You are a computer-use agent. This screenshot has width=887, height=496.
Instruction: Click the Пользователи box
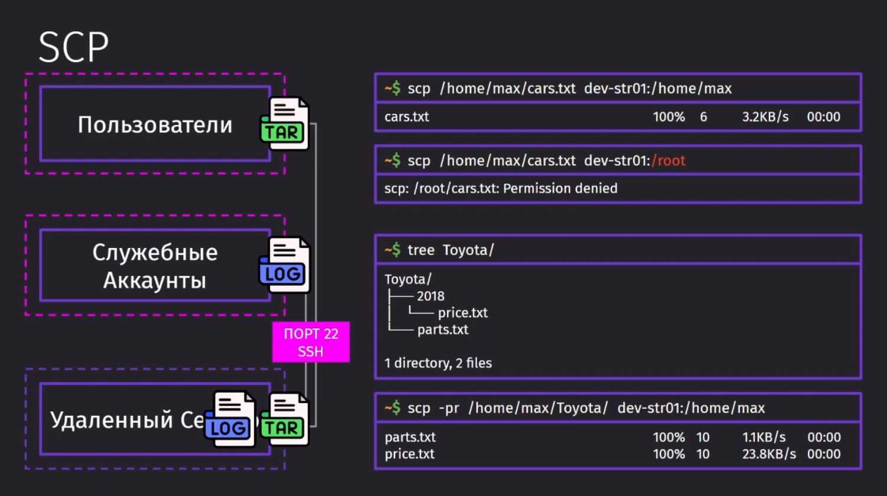[x=155, y=124]
